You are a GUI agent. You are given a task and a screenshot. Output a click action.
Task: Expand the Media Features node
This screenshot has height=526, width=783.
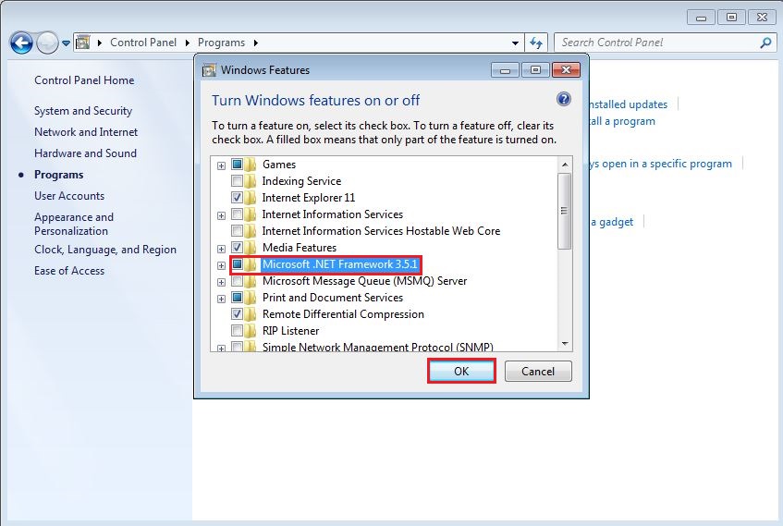point(221,249)
